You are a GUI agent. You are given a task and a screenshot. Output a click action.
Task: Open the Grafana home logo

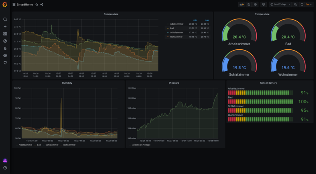[x=5, y=5]
